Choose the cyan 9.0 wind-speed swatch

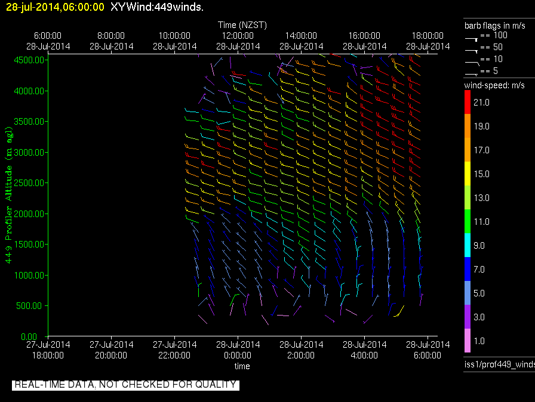pos(468,246)
